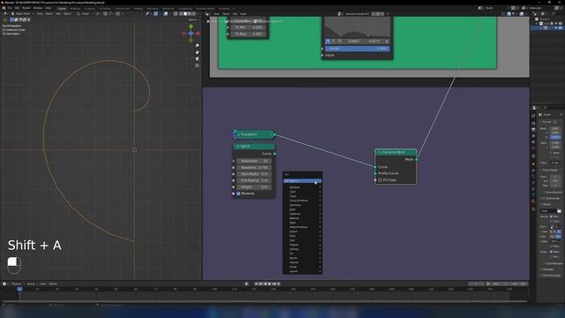Screen dimensions: 565x318
Task: Open the Playback menu in the timeline
Action: [x=17, y=284]
